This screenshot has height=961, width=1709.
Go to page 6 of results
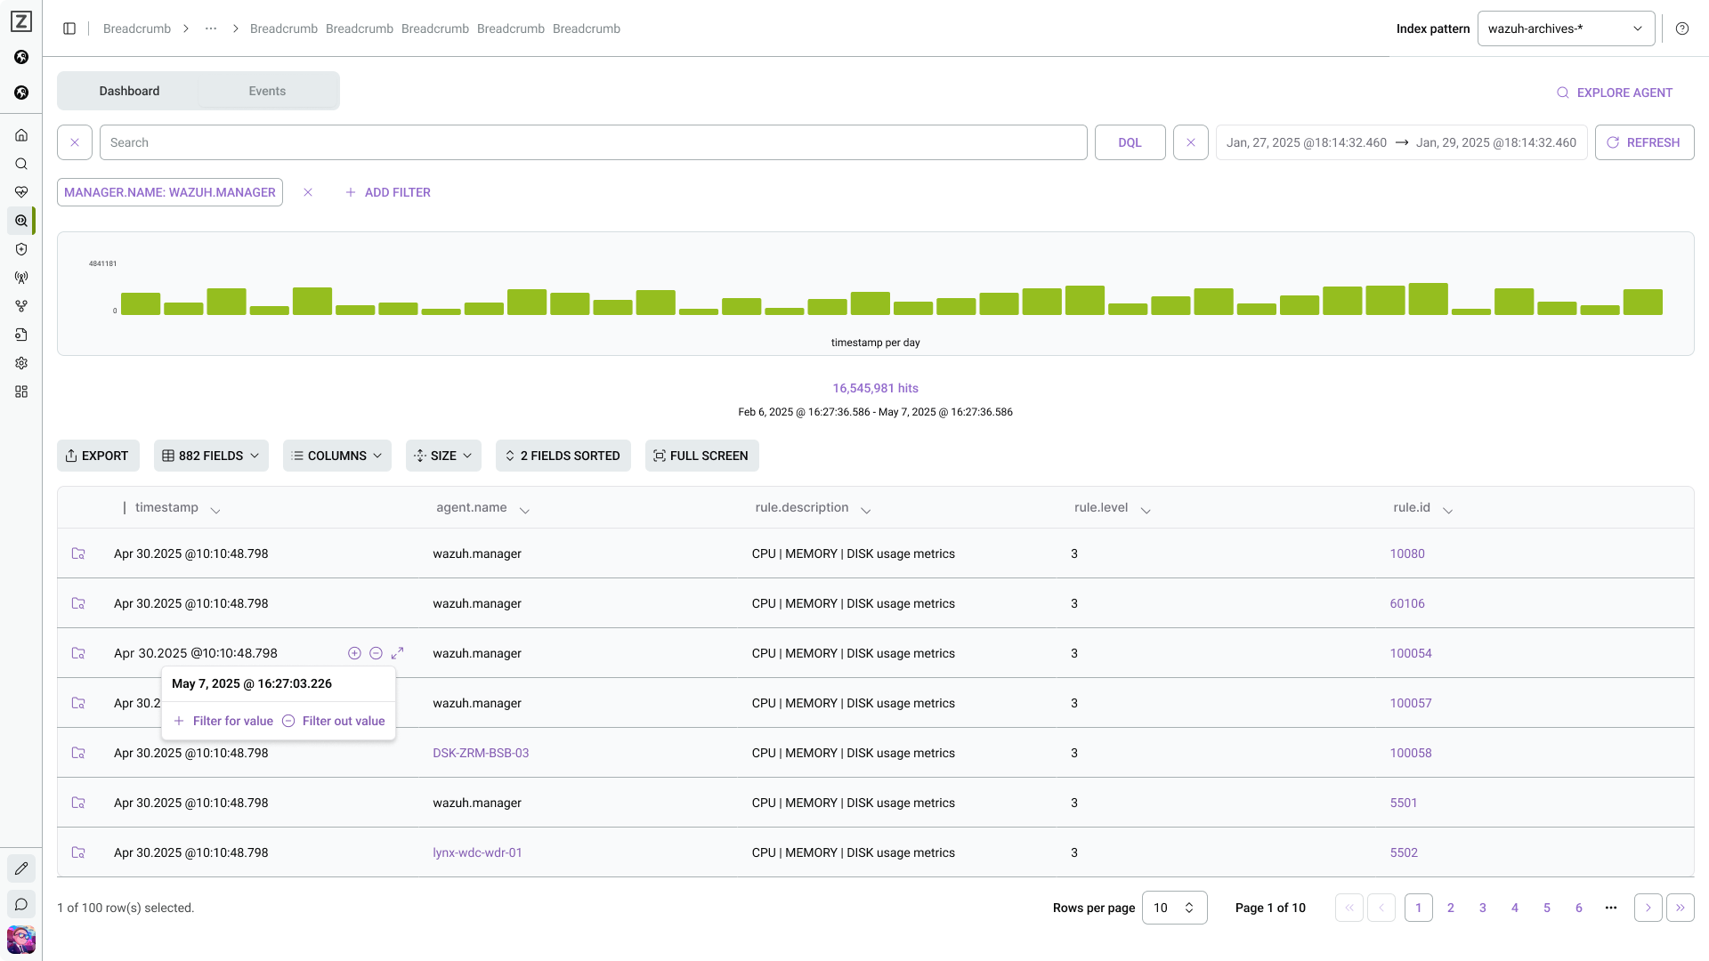(x=1579, y=908)
